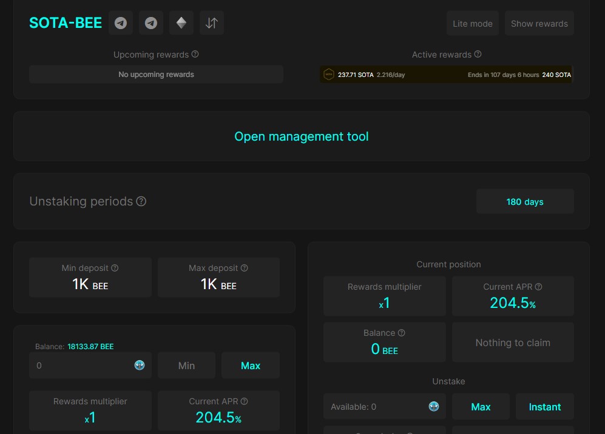Click the Min deposit info icon
The width and height of the screenshot is (605, 434).
point(115,268)
